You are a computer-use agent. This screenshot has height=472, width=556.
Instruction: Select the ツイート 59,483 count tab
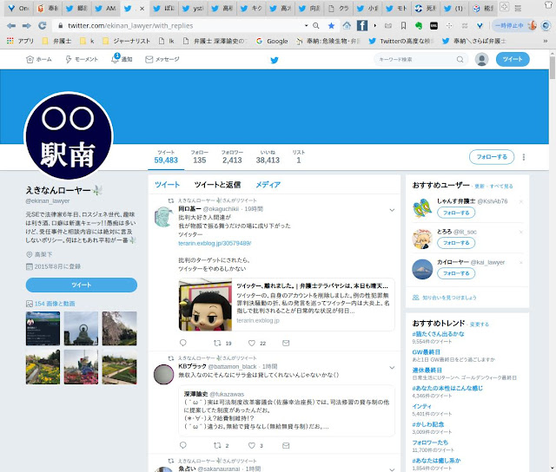point(166,156)
